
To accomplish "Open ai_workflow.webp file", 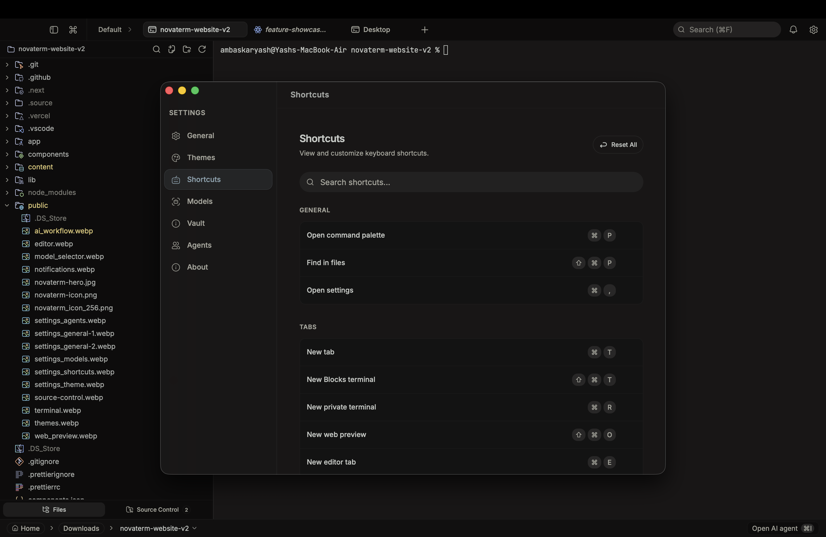I will [63, 231].
